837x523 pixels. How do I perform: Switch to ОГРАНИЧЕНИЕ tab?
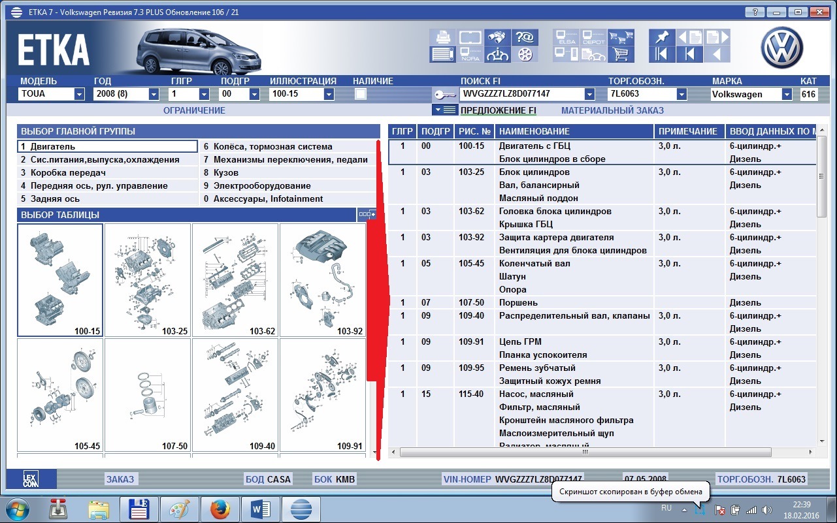194,110
